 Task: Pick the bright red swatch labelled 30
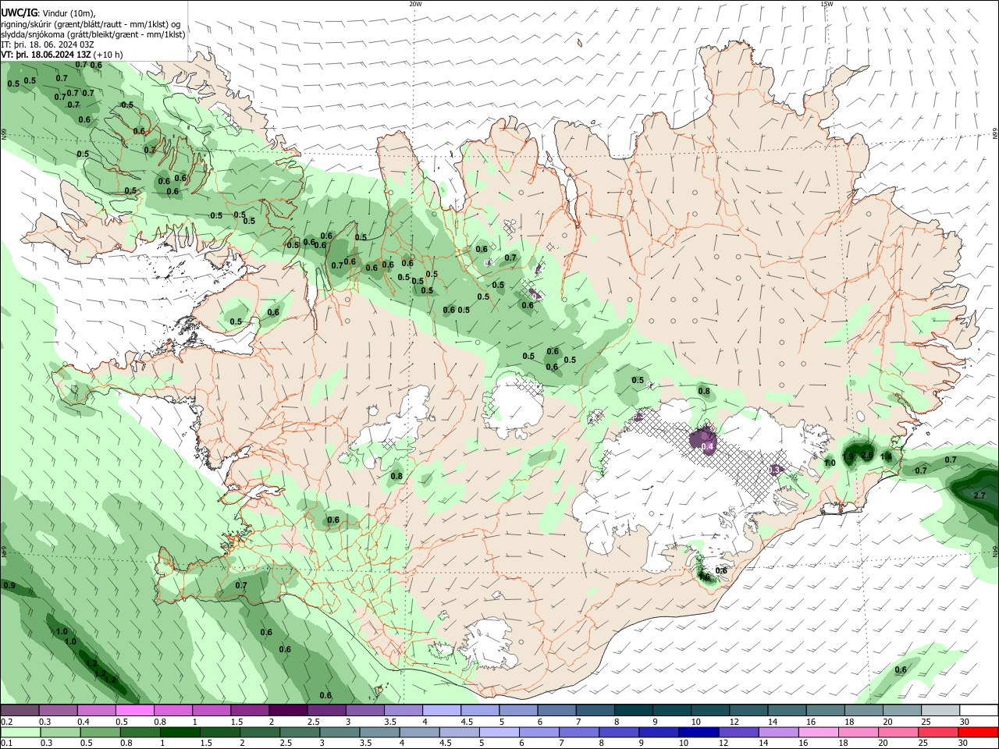[979, 732]
